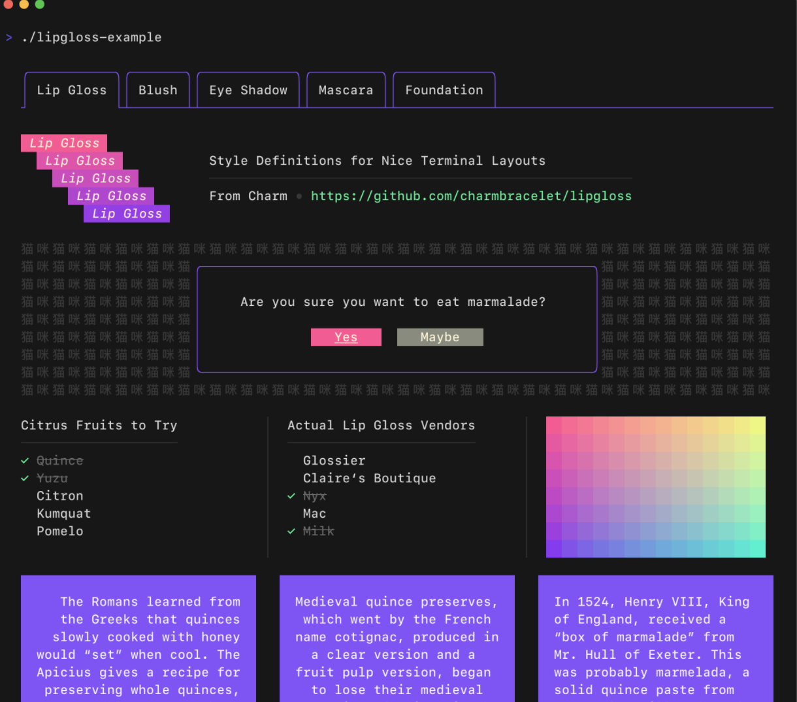
Task: Click the green checkmark beside Quince
Action: tap(25, 461)
